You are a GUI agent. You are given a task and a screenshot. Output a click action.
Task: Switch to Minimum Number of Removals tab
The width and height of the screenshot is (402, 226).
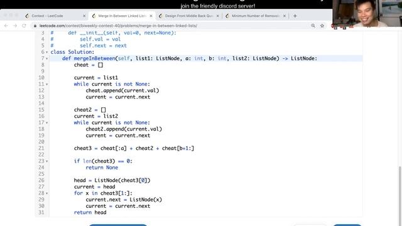pos(256,16)
